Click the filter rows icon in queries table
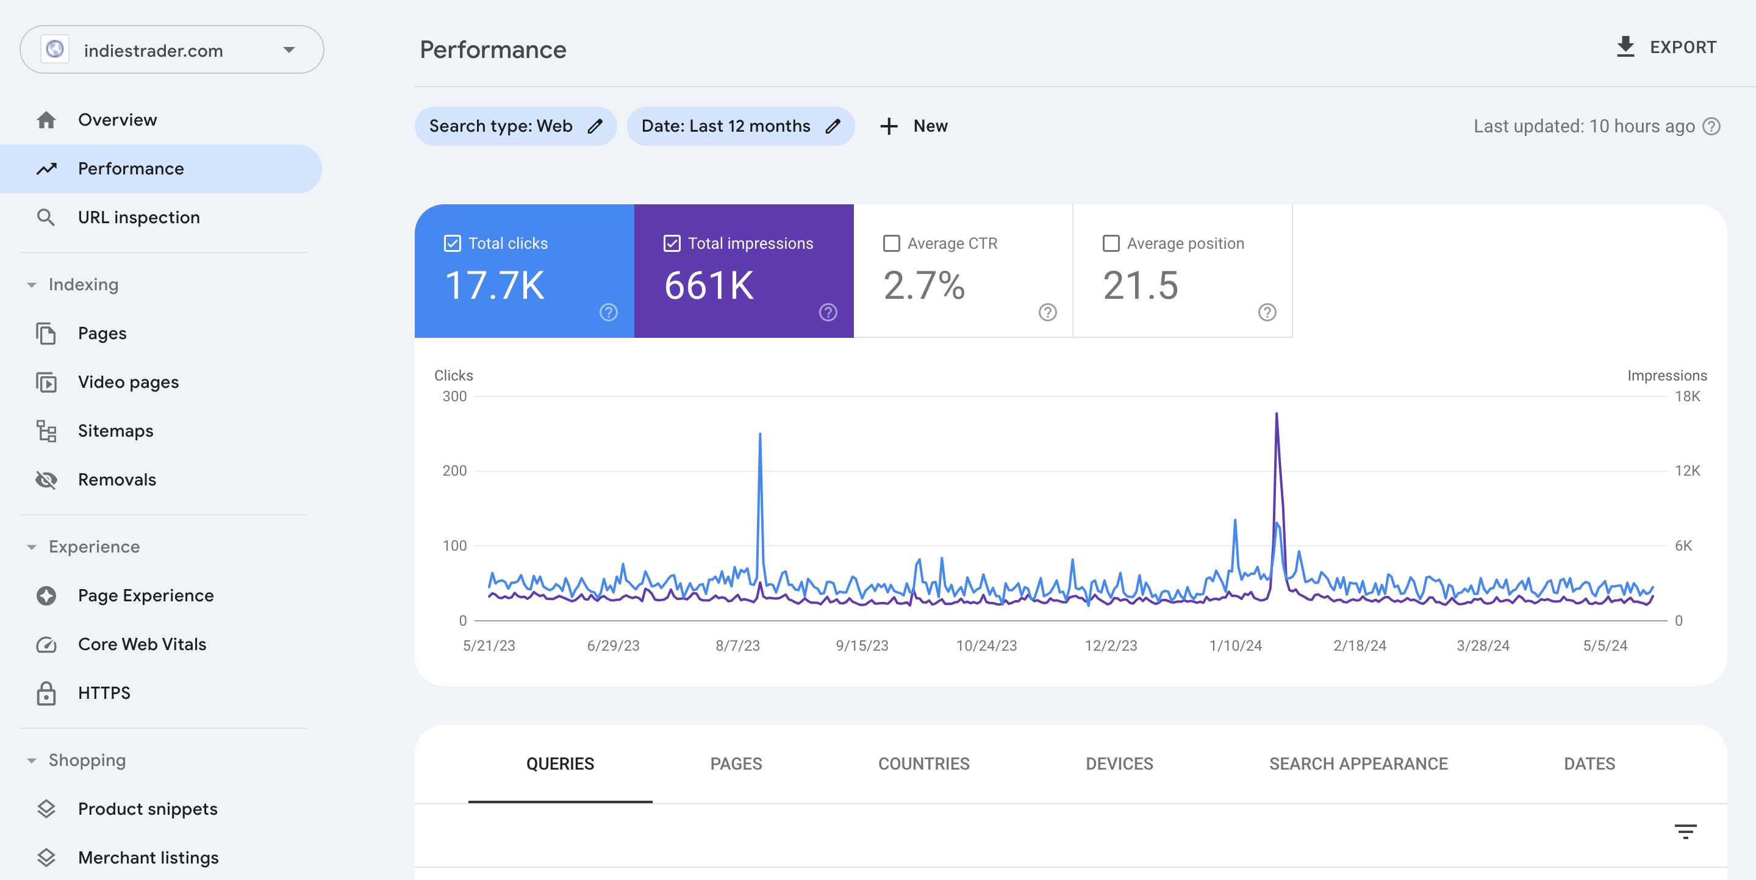Viewport: 1756px width, 880px height. click(x=1685, y=831)
